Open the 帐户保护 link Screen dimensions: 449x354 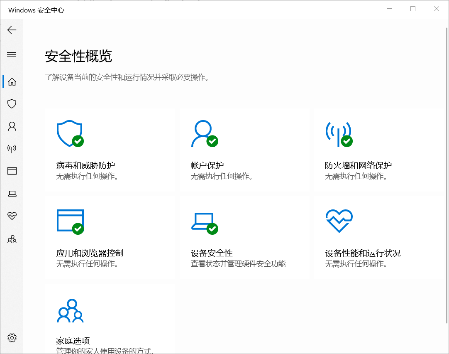207,165
